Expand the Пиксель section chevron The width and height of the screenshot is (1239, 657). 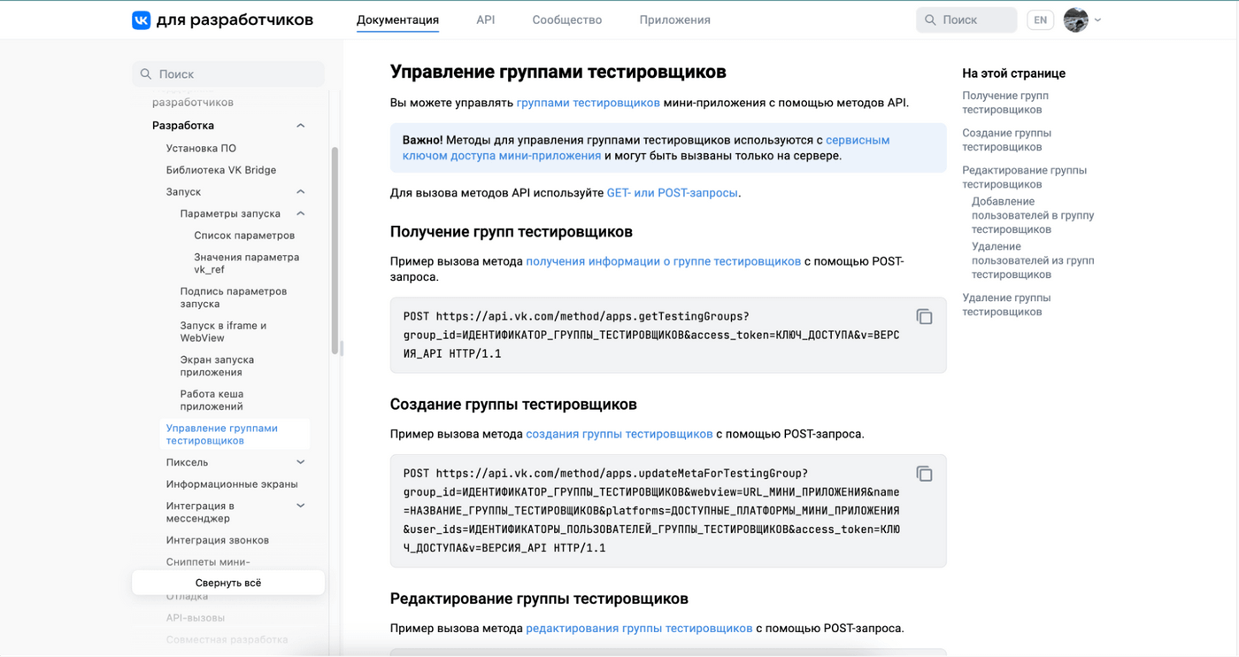pos(301,462)
